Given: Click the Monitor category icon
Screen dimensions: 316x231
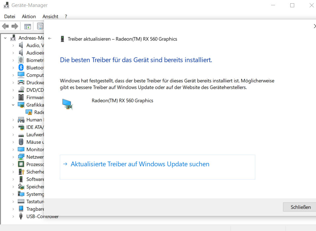Looking at the screenshot, I should (x=21, y=149).
